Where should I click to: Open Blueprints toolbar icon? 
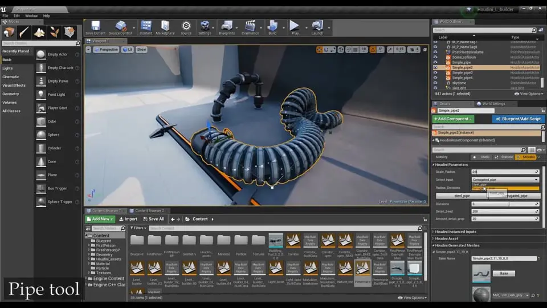tap(227, 27)
